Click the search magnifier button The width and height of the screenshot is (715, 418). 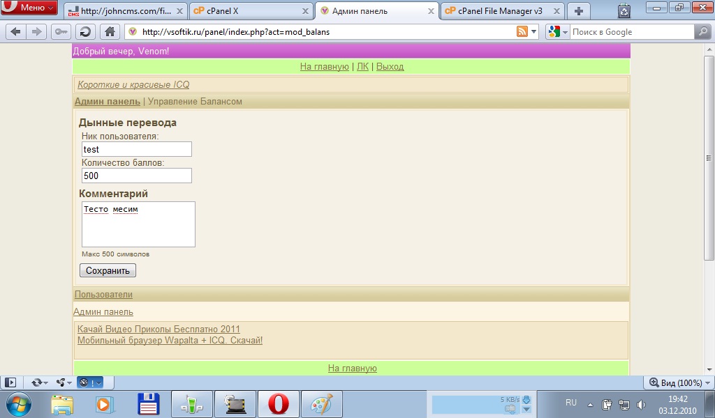(702, 32)
